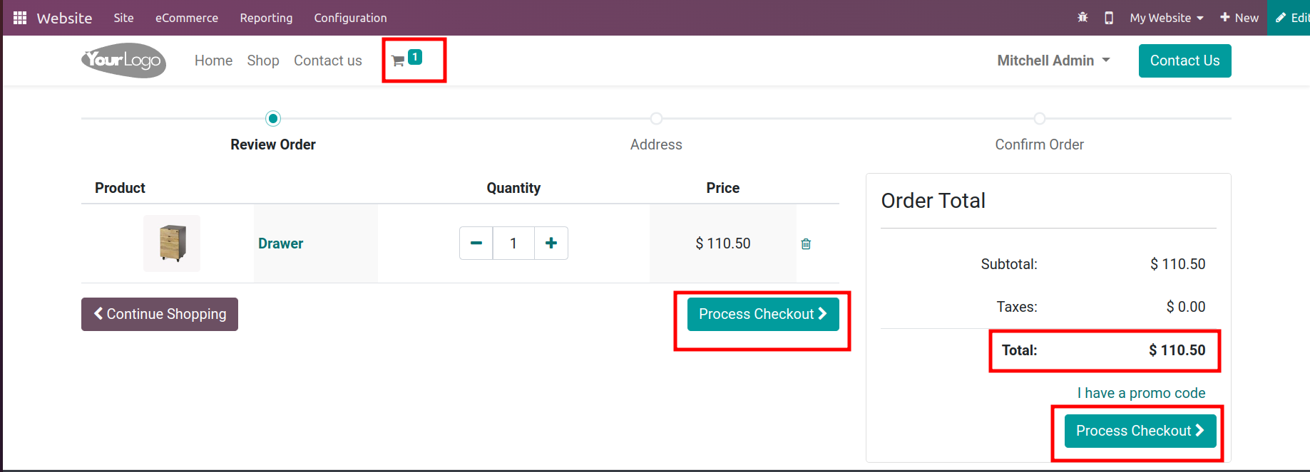Delete Drawer with the trash icon
Screen dimensions: 1310x472
click(x=806, y=244)
